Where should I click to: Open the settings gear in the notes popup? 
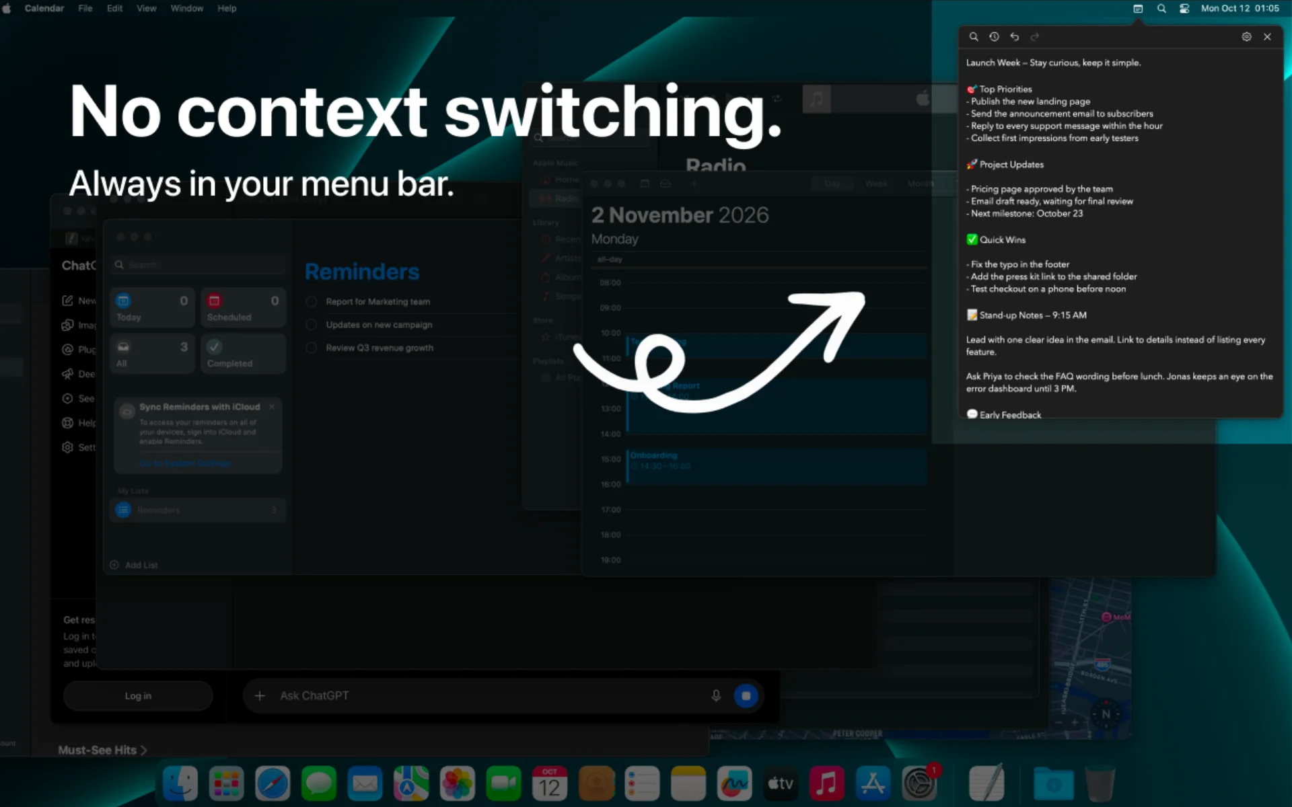click(1246, 37)
